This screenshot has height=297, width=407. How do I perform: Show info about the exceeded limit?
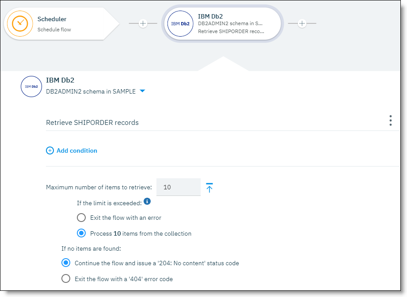(147, 202)
